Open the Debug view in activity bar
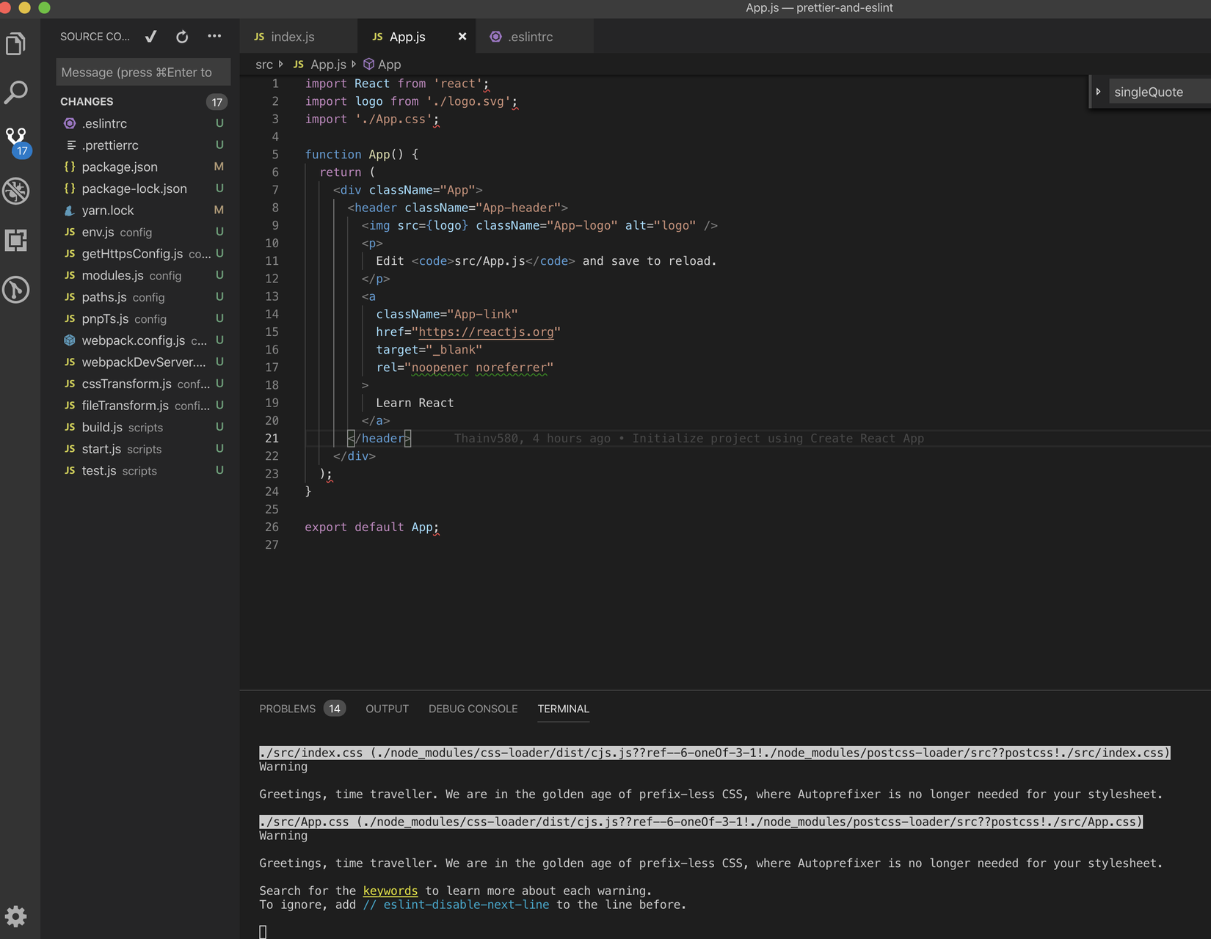The image size is (1211, 939). tap(16, 191)
